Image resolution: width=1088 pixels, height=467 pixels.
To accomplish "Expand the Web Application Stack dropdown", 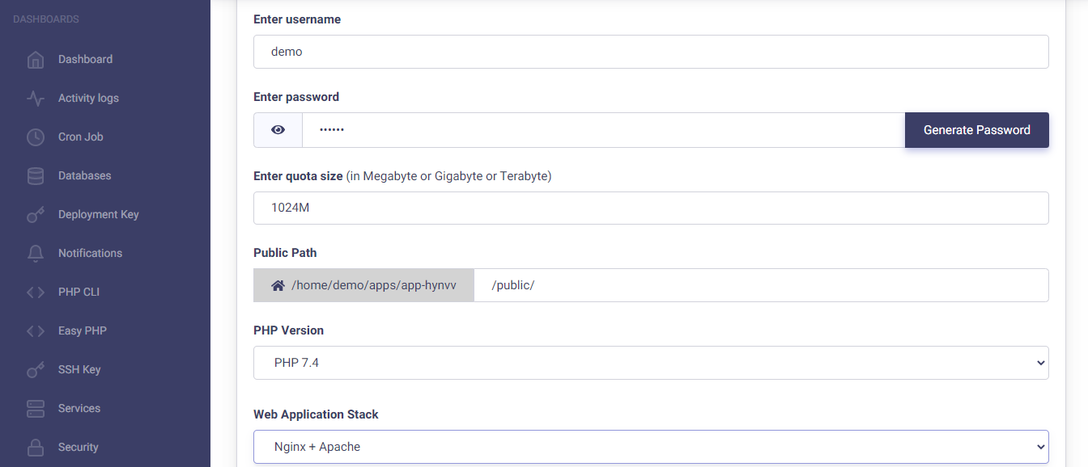I will (651, 447).
